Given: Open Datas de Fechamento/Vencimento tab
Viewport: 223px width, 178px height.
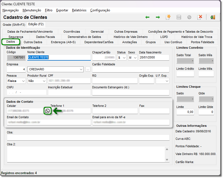Looking at the screenshot, I should (30, 32).
